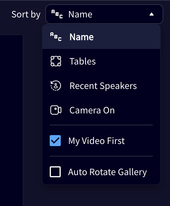Click the Camera On video icon
The width and height of the screenshot is (170, 206).
click(x=56, y=110)
